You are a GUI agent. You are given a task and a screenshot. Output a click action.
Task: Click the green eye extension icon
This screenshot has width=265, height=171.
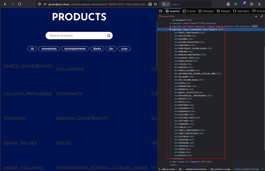click(236, 4)
